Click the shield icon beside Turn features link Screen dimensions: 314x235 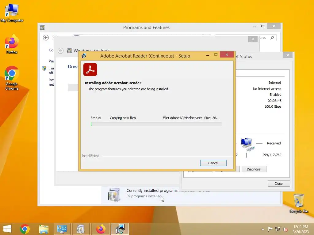tap(44, 68)
